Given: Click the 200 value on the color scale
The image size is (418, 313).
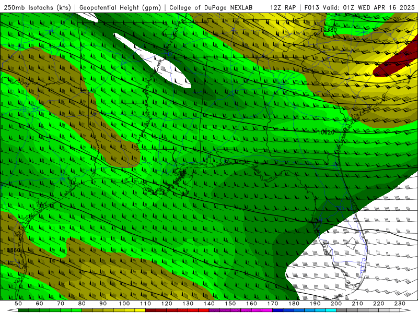Looking at the screenshot, I should click(x=336, y=304).
